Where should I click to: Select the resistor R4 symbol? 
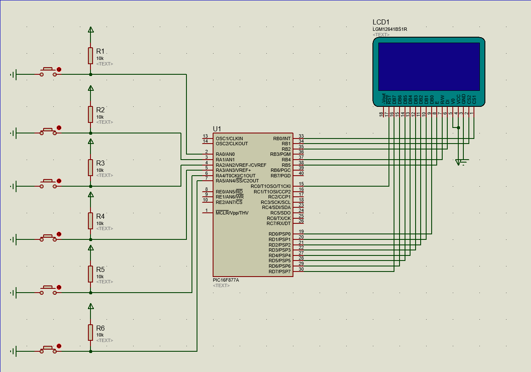coord(90,220)
